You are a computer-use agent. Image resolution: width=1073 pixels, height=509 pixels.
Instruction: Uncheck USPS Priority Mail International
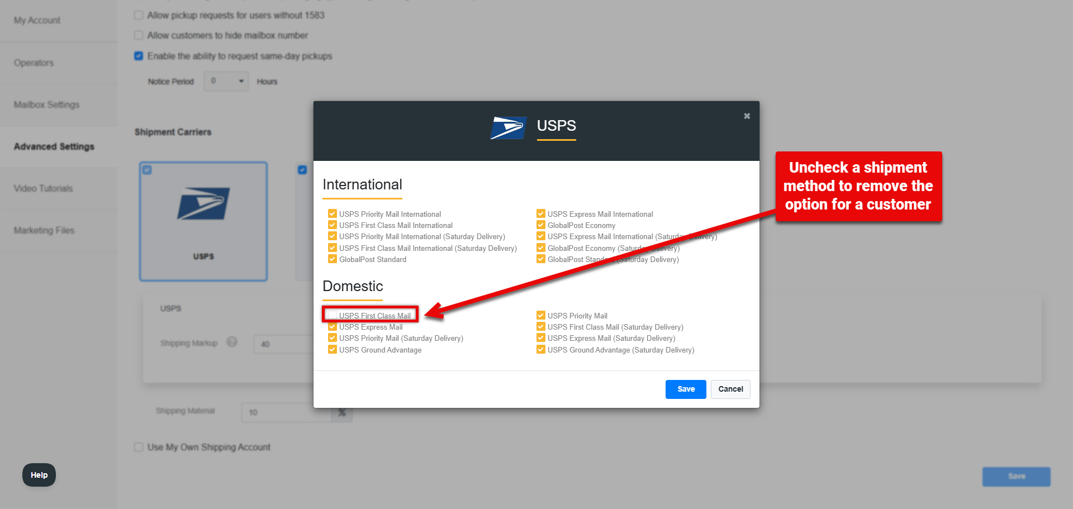coord(333,213)
